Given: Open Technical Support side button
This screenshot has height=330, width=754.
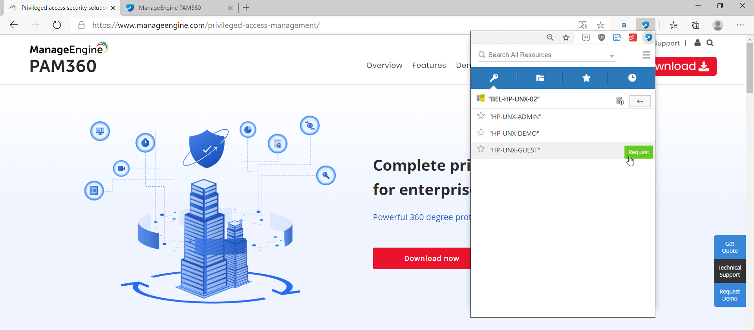Looking at the screenshot, I should (730, 271).
